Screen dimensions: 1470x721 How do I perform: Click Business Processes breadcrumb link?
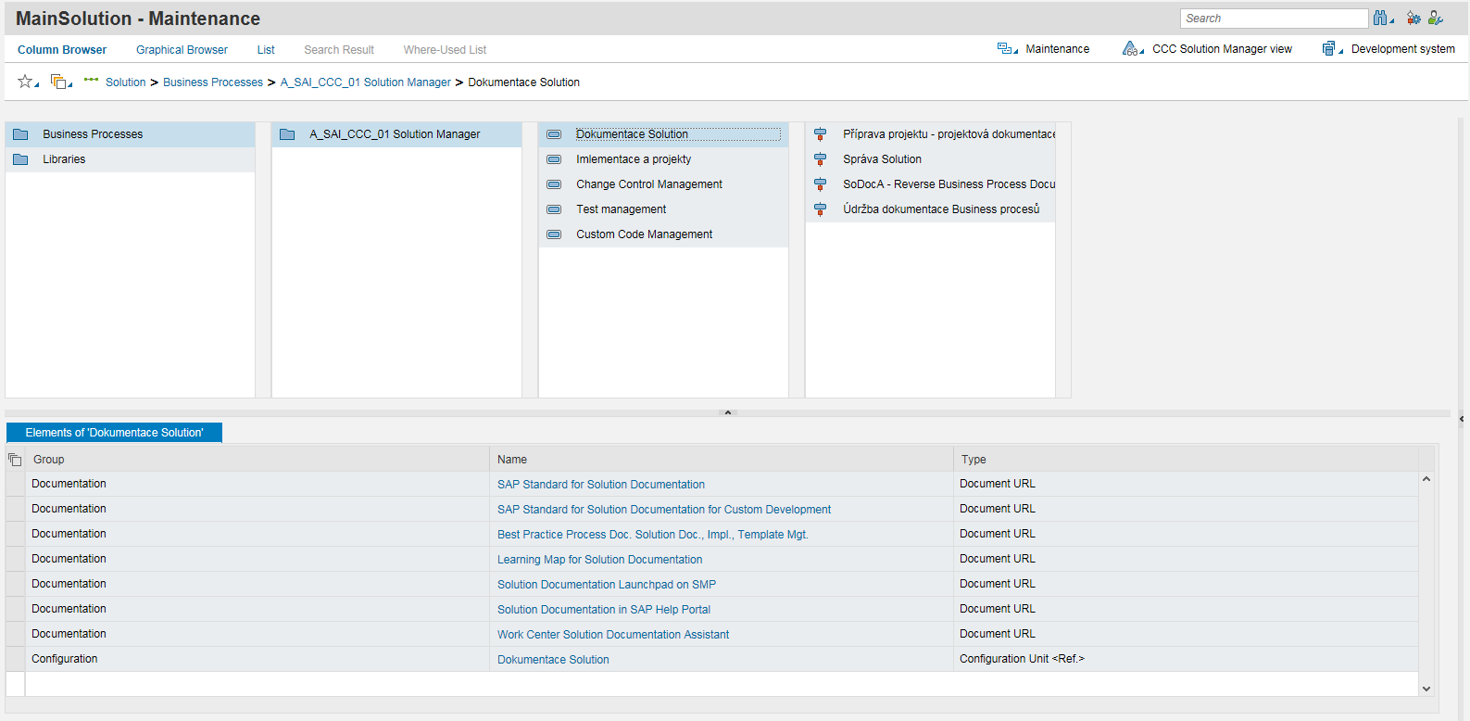click(213, 82)
